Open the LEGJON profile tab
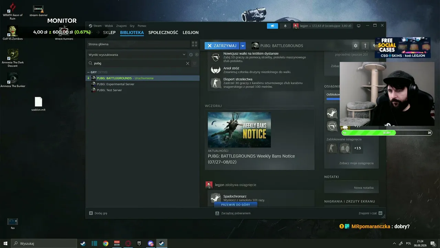The height and width of the screenshot is (248, 440). [x=190, y=33]
